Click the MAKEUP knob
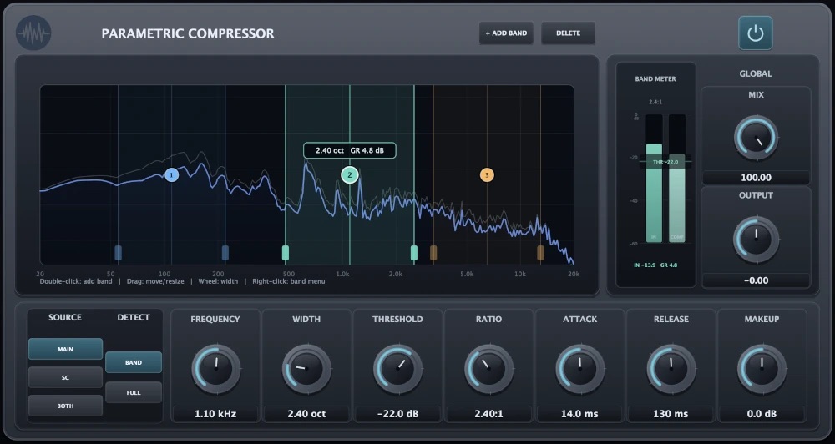 coord(762,368)
